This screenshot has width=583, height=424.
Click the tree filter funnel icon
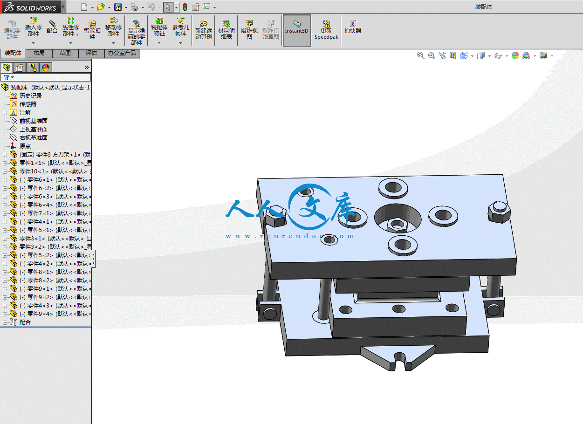point(7,77)
